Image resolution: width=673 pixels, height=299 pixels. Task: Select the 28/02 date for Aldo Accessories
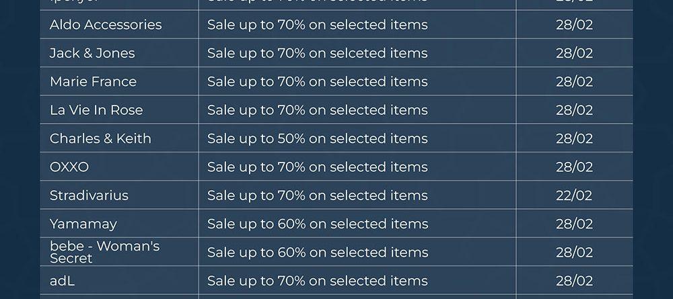pyautogui.click(x=574, y=25)
